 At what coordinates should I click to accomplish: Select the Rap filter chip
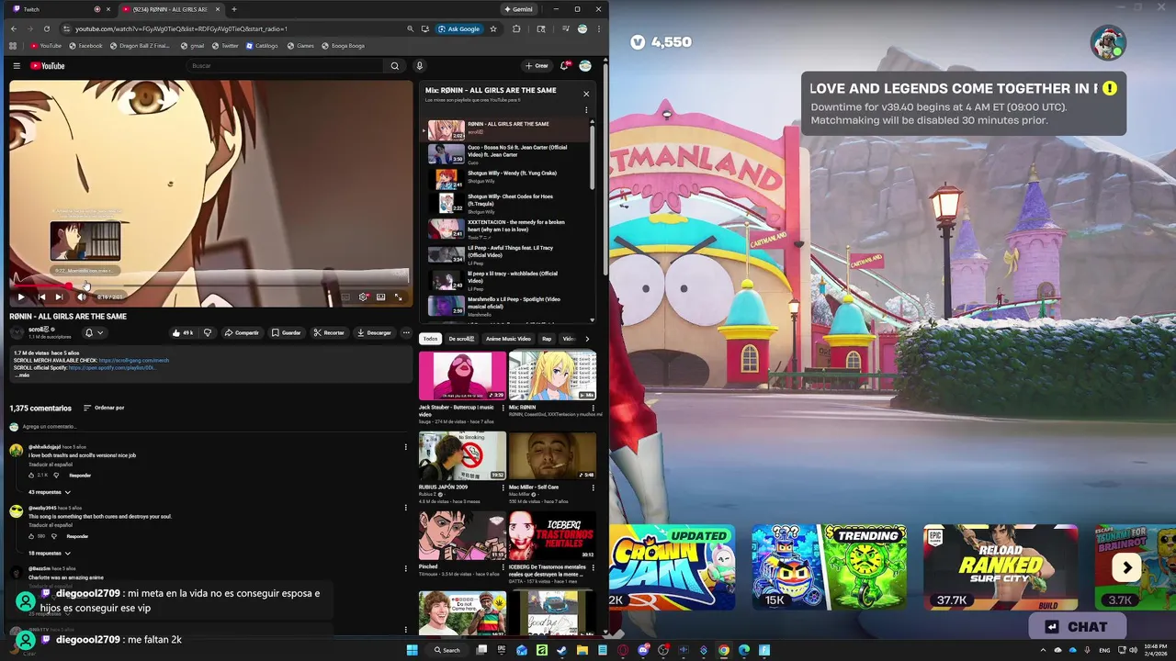547,339
